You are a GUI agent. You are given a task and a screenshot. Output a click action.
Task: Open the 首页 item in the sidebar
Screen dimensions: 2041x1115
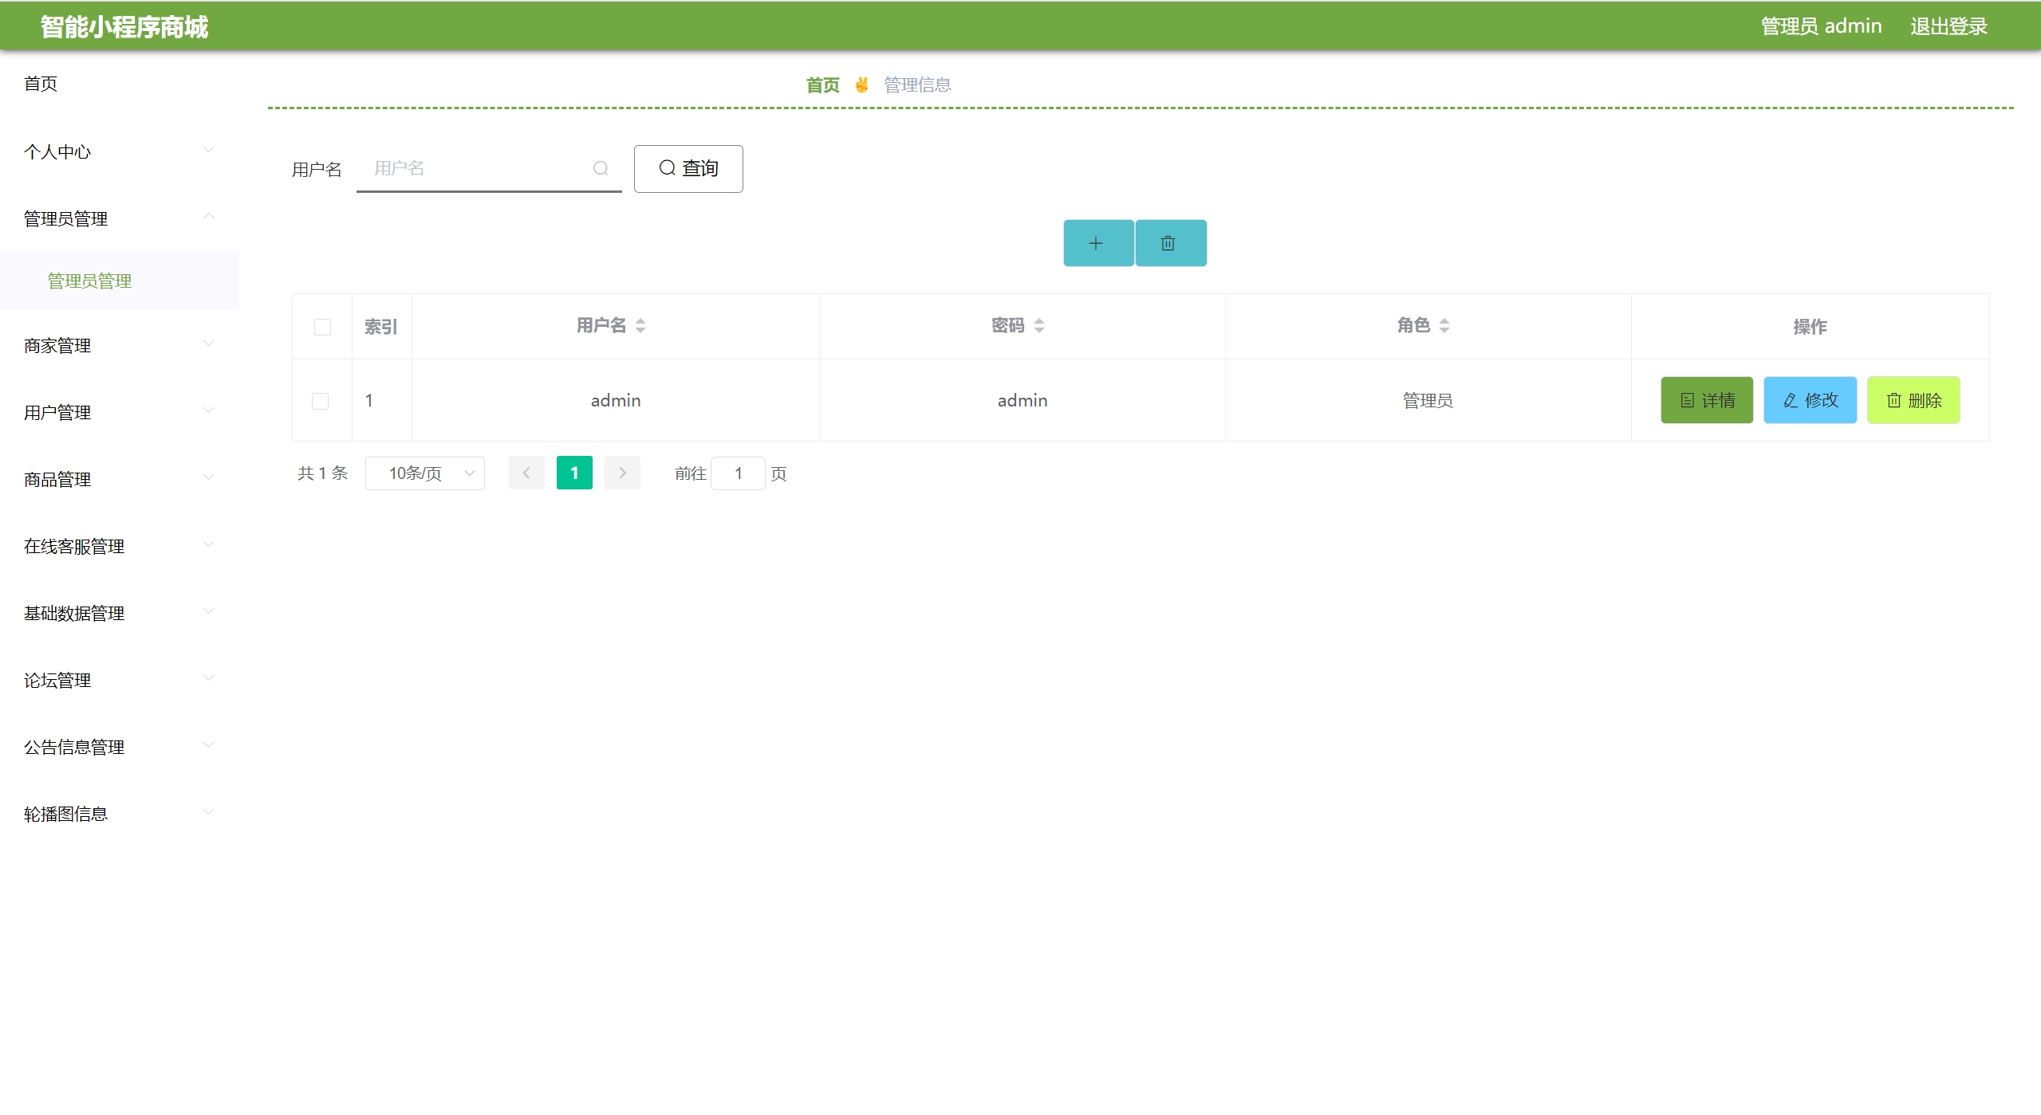(x=41, y=84)
